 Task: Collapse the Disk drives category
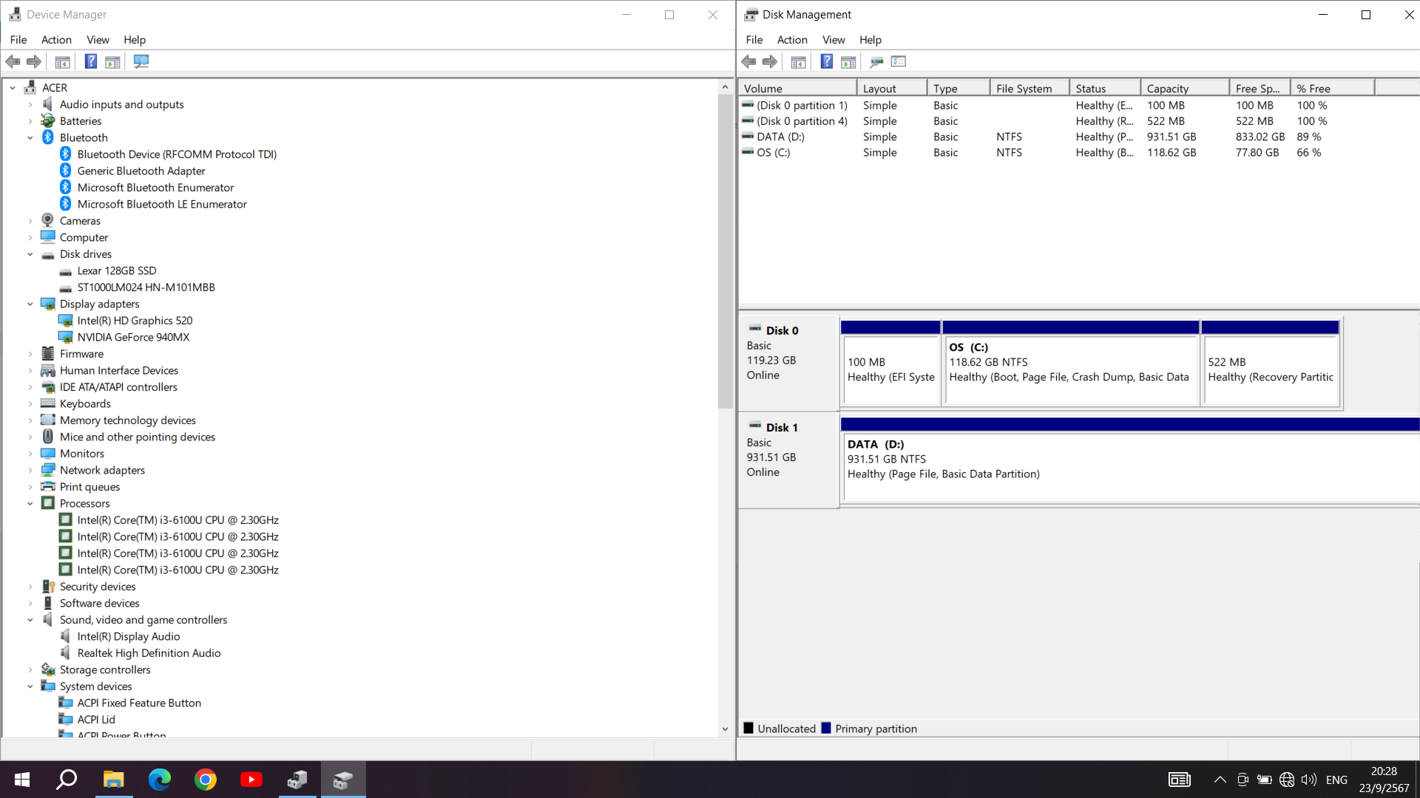click(30, 254)
